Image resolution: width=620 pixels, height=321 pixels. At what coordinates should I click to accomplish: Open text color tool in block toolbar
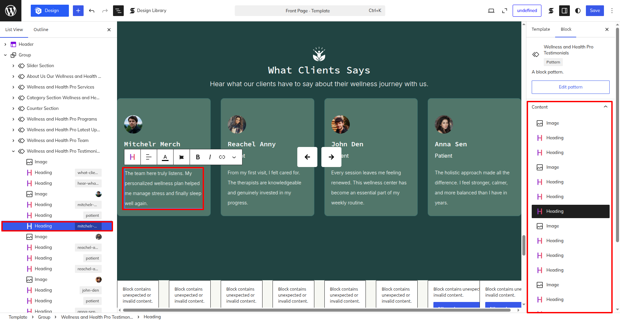[165, 157]
